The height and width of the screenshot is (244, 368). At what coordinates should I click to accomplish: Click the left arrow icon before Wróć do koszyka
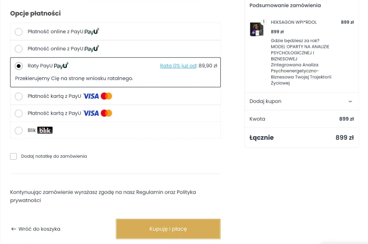tap(14, 229)
